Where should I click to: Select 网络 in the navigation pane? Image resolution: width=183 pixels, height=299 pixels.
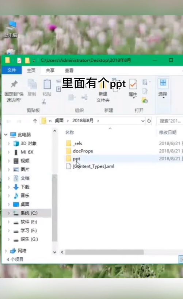pyautogui.click(x=22, y=250)
